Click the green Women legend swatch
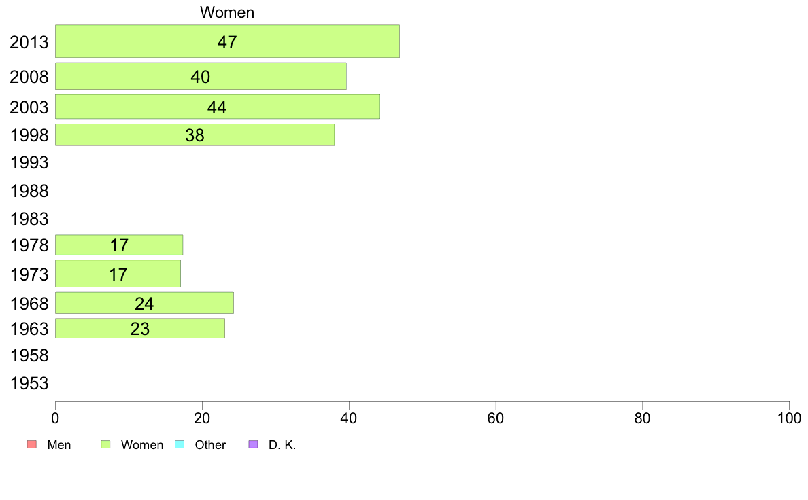 point(105,444)
